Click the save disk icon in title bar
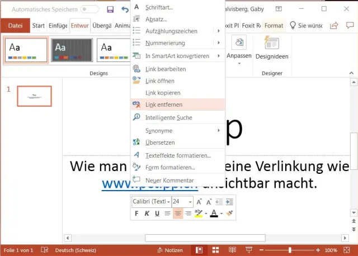358x256 pixels. [x=110, y=10]
